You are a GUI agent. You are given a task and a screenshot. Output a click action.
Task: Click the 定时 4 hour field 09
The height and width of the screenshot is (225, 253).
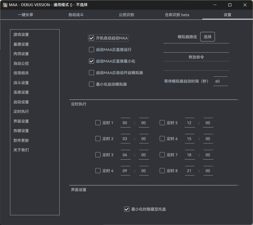pos(125,171)
